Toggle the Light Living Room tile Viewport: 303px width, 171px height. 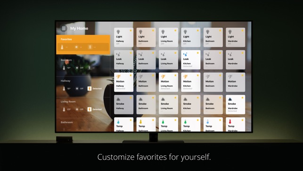click(168, 37)
